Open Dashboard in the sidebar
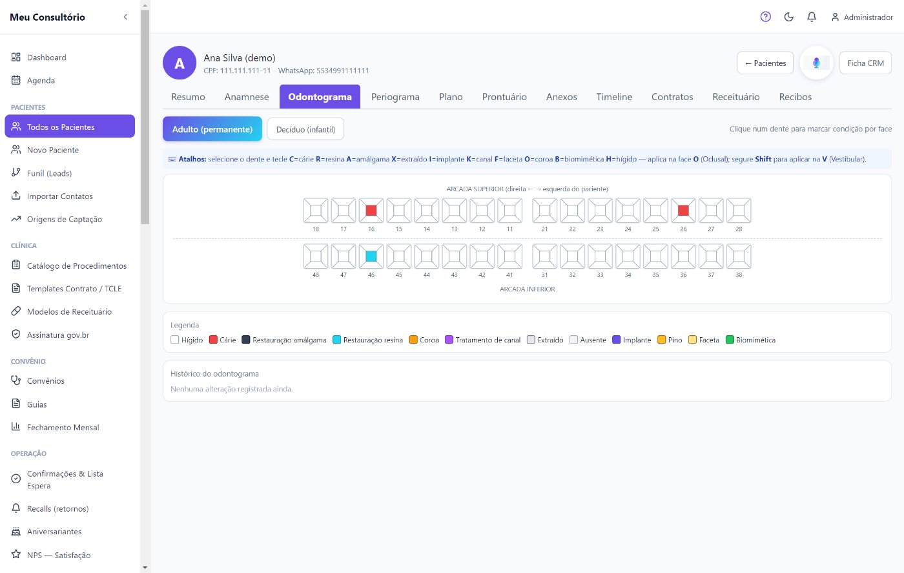The height and width of the screenshot is (573, 904). [70, 57]
